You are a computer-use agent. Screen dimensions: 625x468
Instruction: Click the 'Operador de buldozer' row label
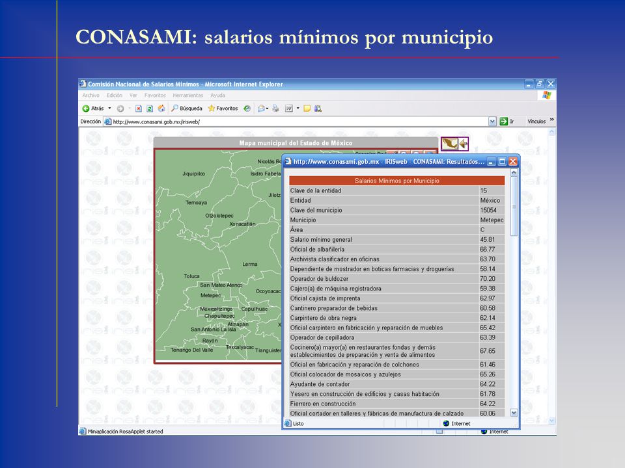point(319,279)
